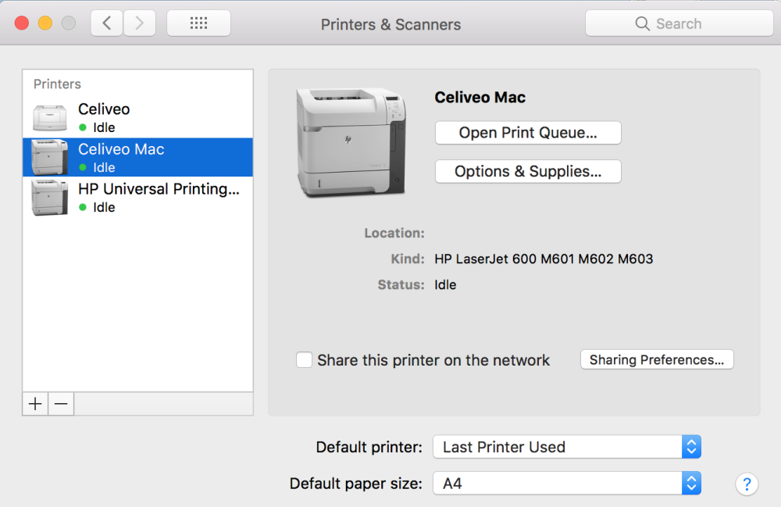Screen dimensions: 781x507
Task: Expand the Default paper size dropdown
Action: pyautogui.click(x=567, y=484)
